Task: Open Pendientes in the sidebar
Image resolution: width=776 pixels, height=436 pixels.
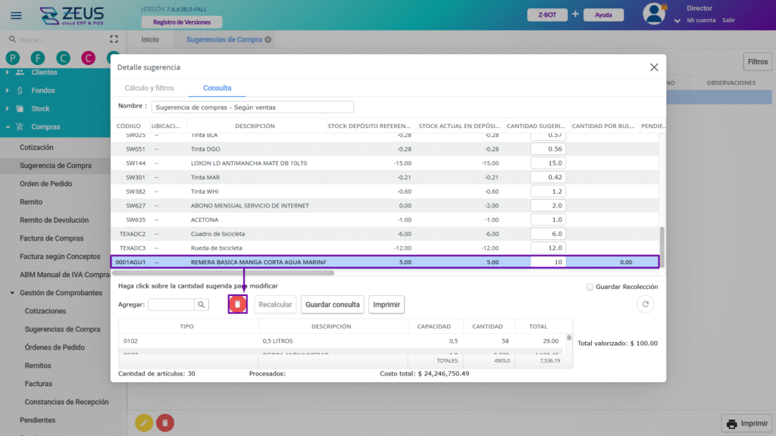Action: 38,420
